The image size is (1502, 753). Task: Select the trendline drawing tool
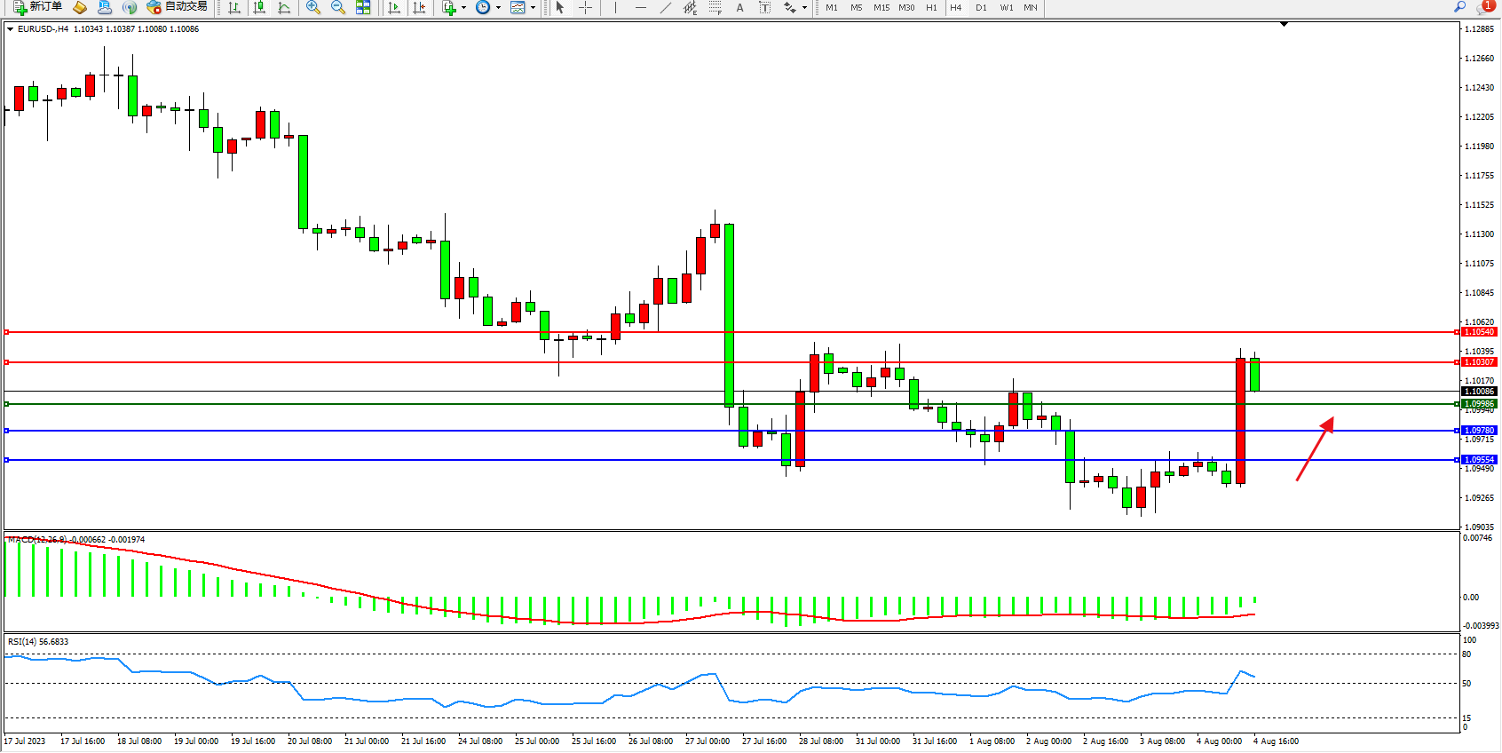click(665, 7)
